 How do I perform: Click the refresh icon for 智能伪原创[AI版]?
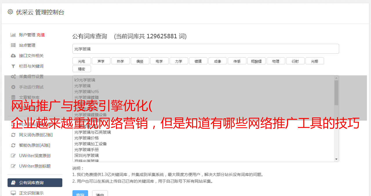(13, 145)
